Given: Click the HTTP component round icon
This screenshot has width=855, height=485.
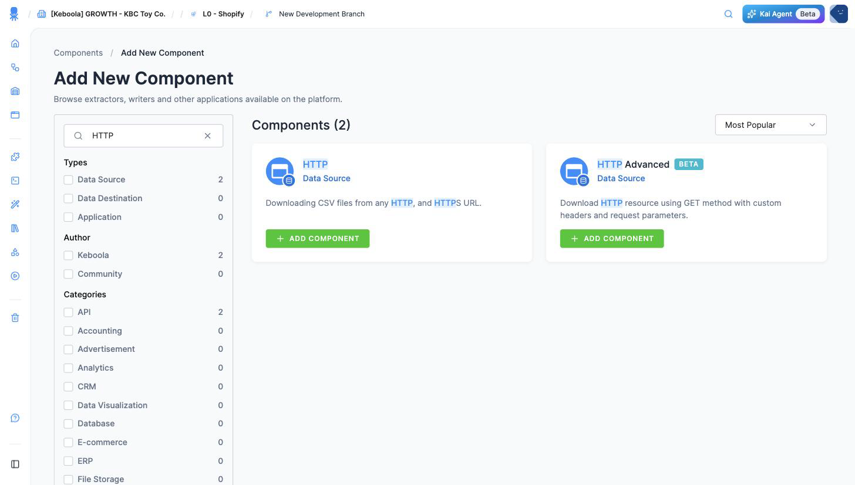Looking at the screenshot, I should [280, 172].
